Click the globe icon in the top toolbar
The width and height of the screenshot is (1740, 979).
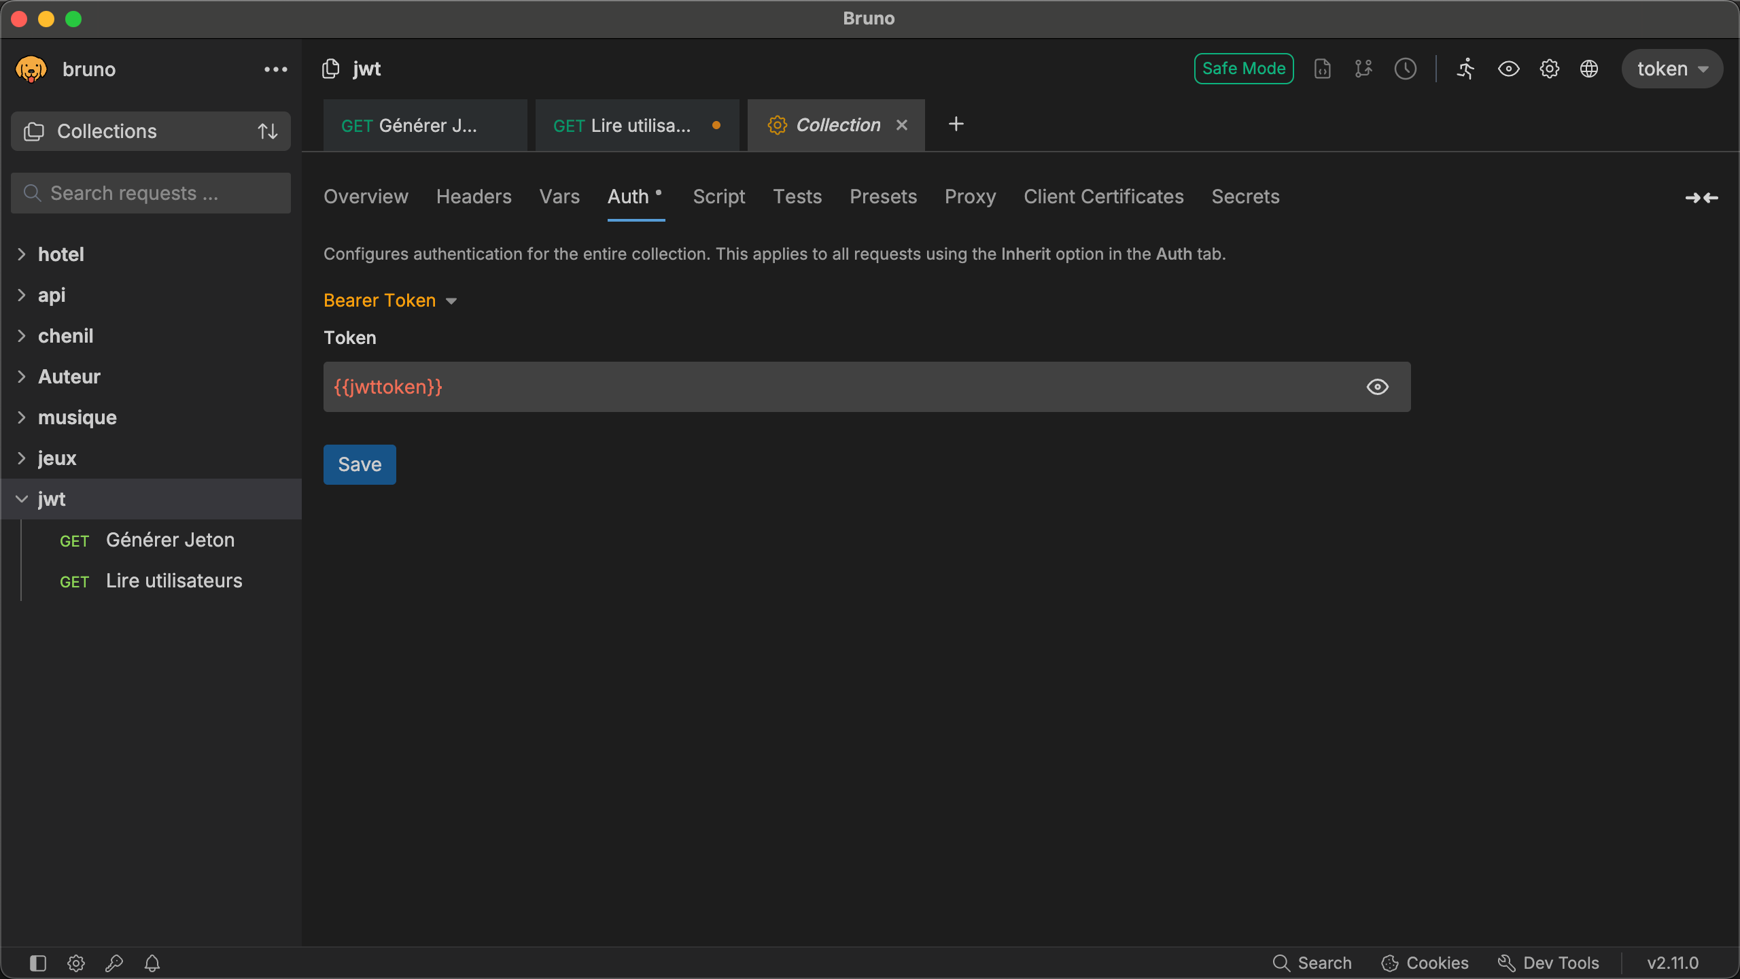pos(1589,69)
